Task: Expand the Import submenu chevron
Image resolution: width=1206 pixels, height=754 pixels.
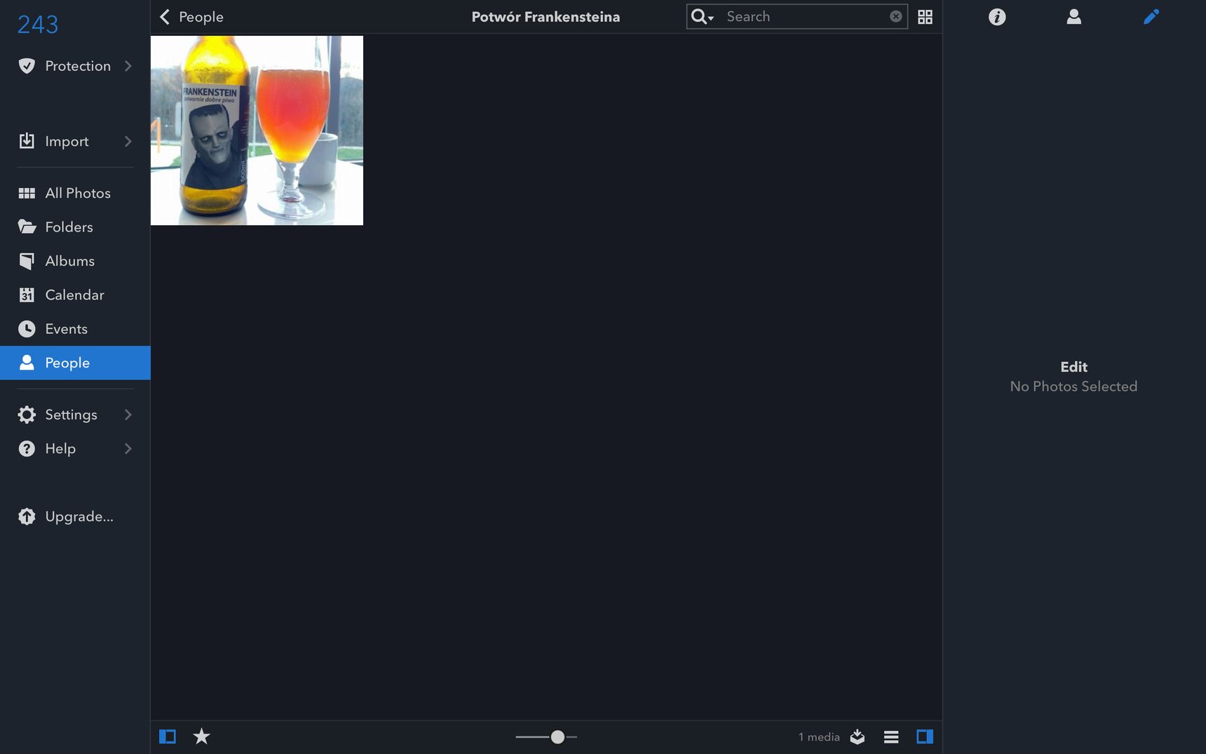Action: coord(128,141)
